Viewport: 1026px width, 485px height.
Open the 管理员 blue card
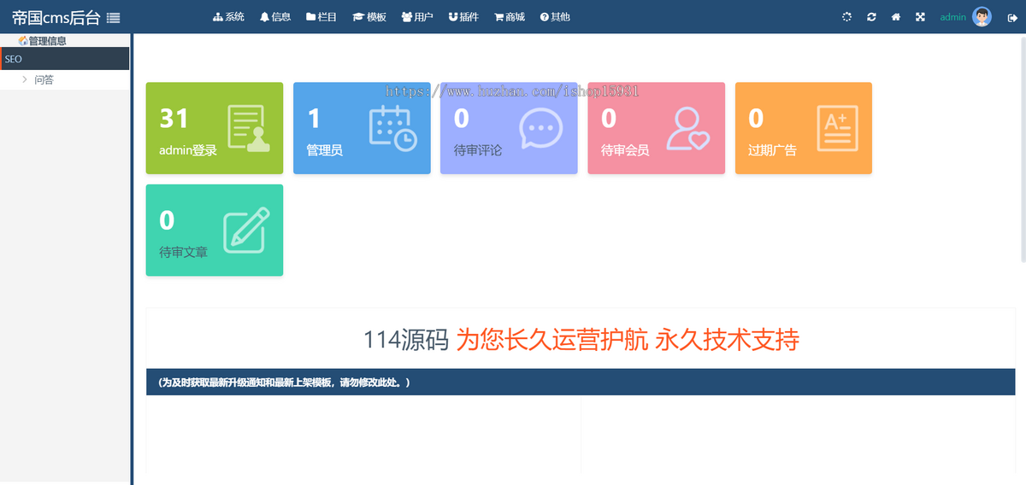tap(362, 128)
